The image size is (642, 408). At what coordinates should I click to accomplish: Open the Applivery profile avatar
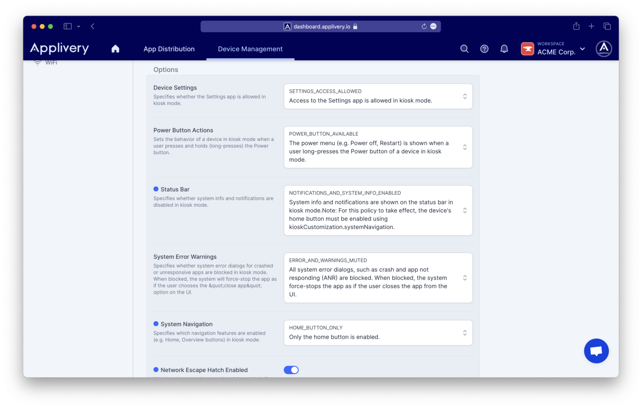[604, 49]
